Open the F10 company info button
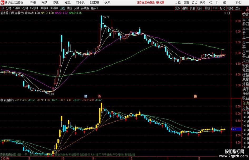Viewport: 249px width, 160px height. tap(215, 8)
